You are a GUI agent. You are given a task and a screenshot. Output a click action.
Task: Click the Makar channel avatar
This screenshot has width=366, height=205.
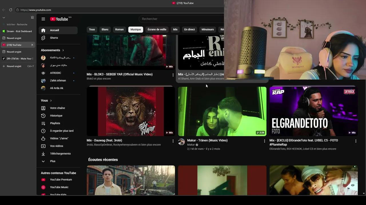point(182,142)
